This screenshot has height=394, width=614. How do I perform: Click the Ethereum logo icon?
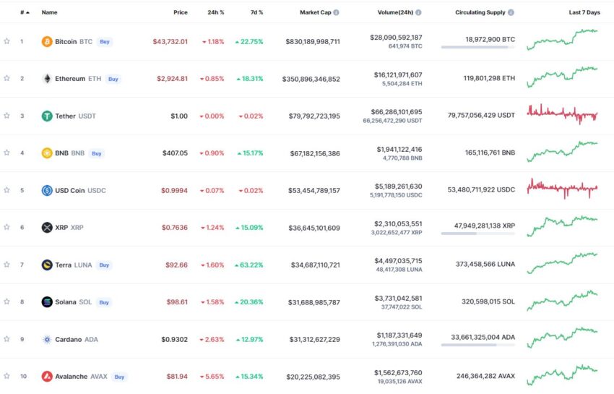[x=47, y=79]
